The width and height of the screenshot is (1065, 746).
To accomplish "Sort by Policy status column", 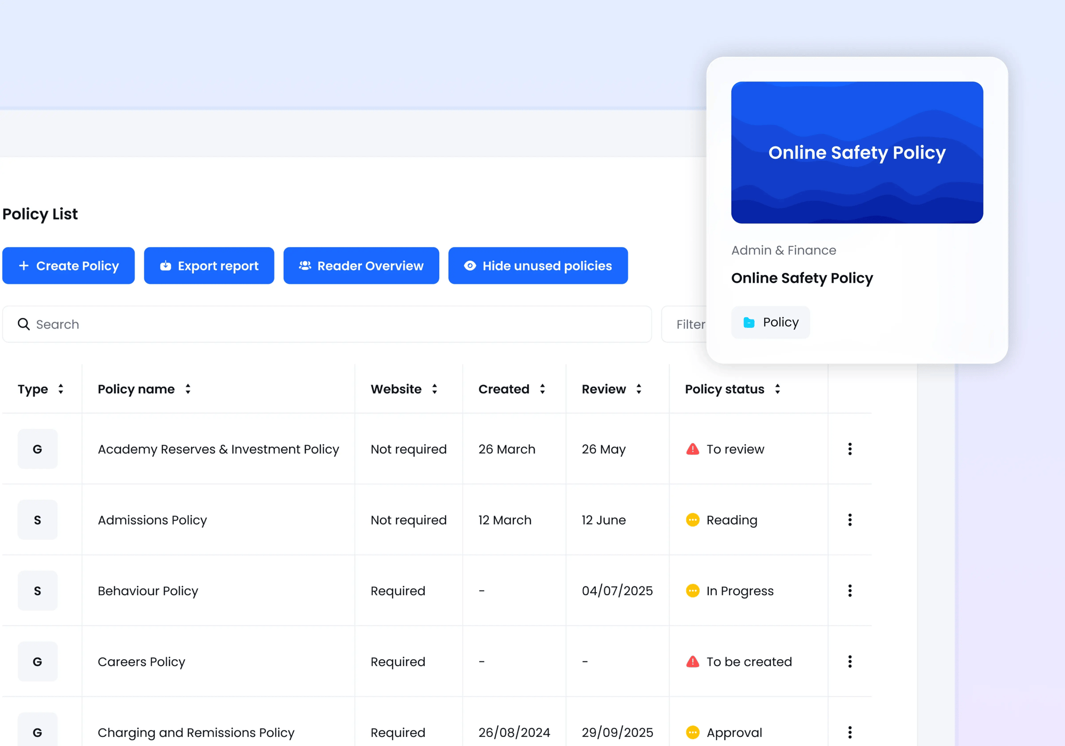I will point(777,389).
